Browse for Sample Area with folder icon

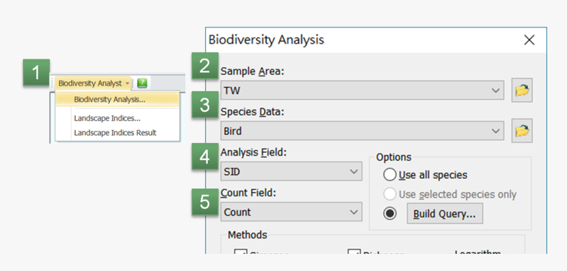tap(522, 90)
